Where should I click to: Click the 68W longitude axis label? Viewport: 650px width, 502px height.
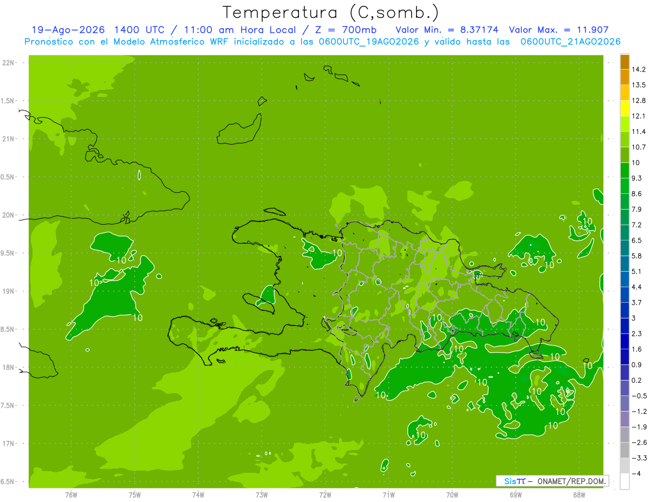[x=579, y=495]
